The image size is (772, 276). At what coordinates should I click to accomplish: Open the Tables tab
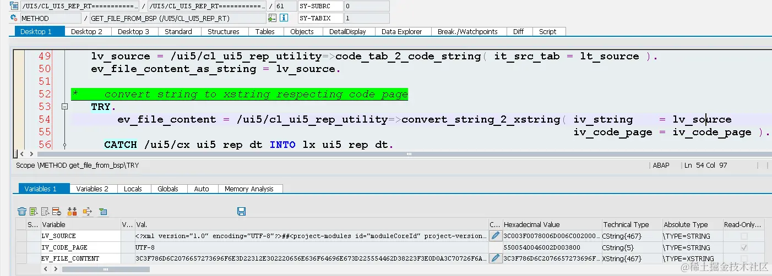point(265,31)
